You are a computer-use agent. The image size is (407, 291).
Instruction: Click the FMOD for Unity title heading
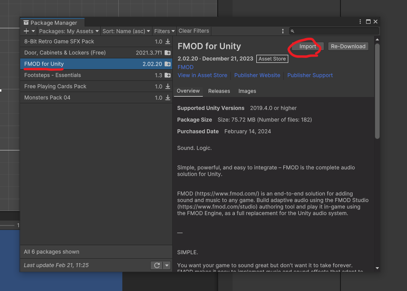(209, 46)
